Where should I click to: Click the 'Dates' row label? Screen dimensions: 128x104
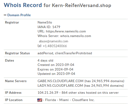point(9,61)
